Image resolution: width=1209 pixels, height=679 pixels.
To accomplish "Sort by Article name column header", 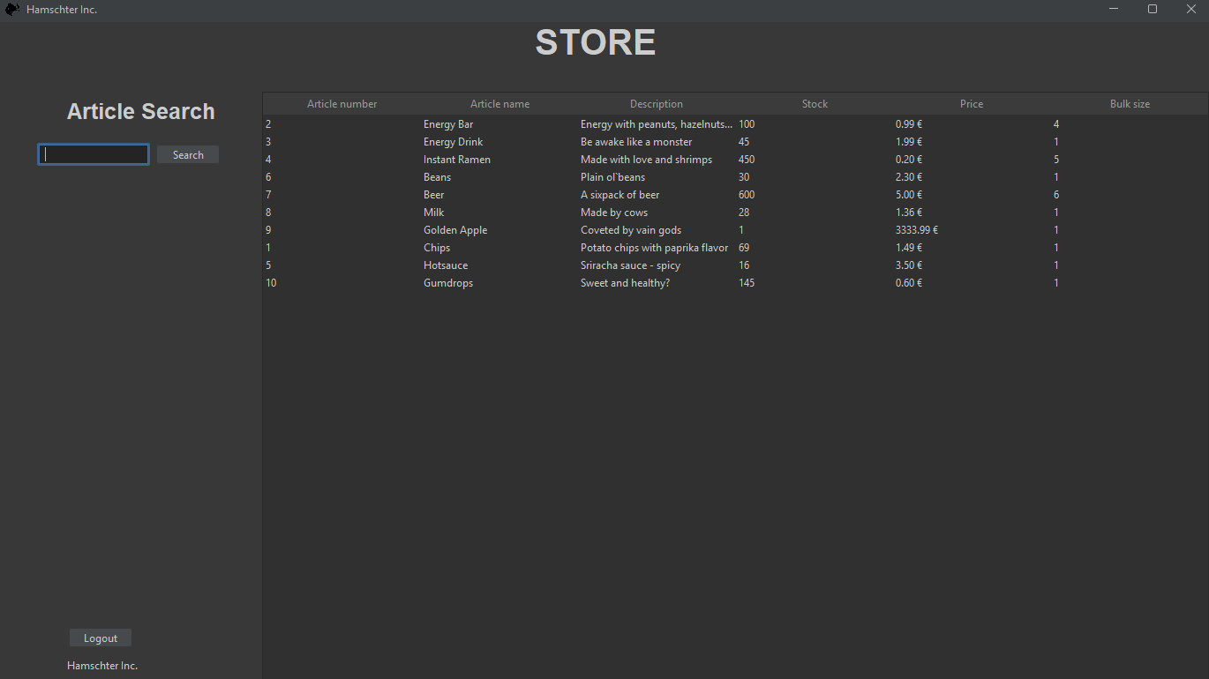I will [x=499, y=104].
